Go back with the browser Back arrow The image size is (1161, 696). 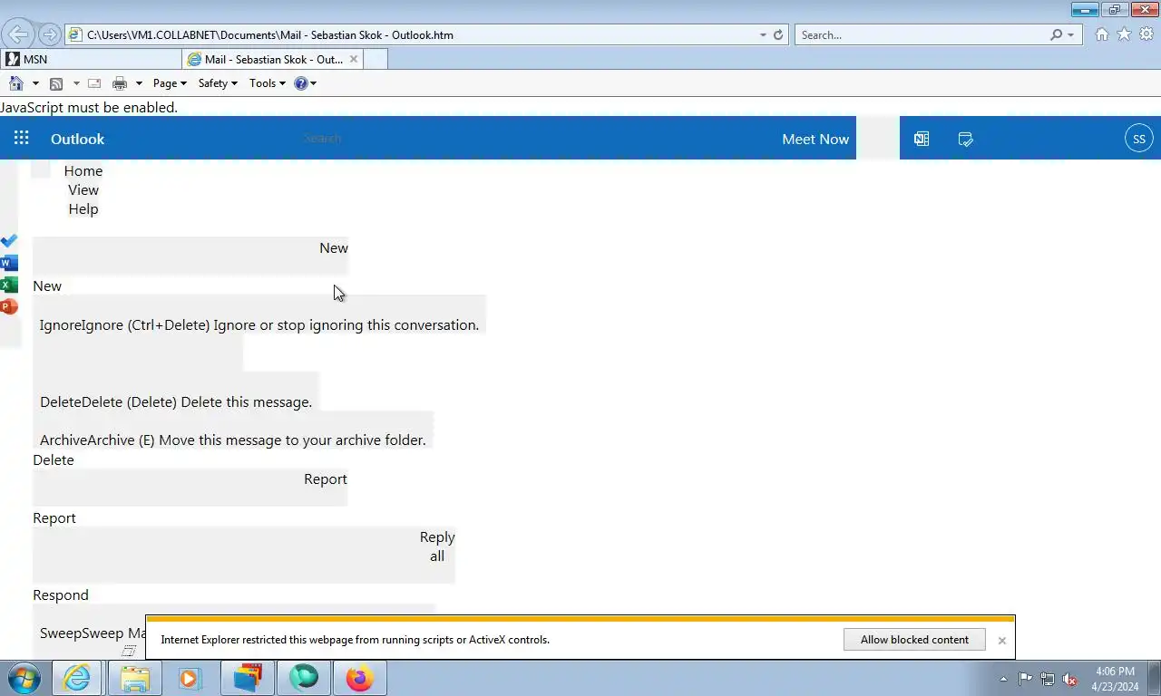click(x=17, y=34)
